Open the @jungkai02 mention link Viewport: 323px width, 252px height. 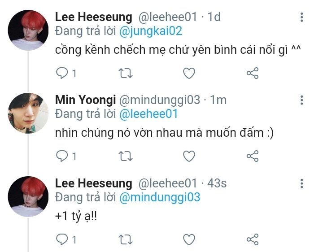pos(151,31)
